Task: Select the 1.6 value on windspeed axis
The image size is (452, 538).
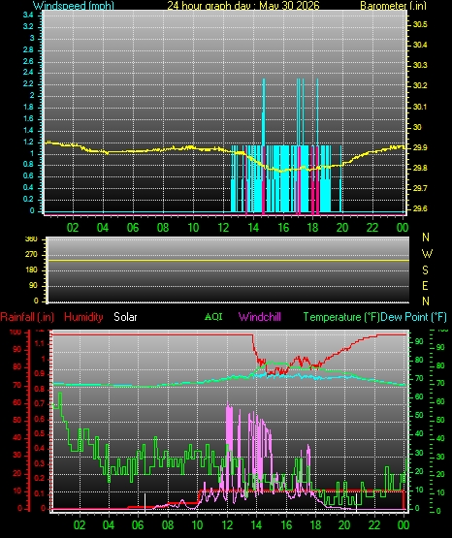Action: pos(28,118)
